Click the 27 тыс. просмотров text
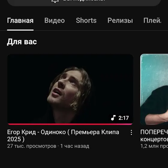 [x=32, y=146]
